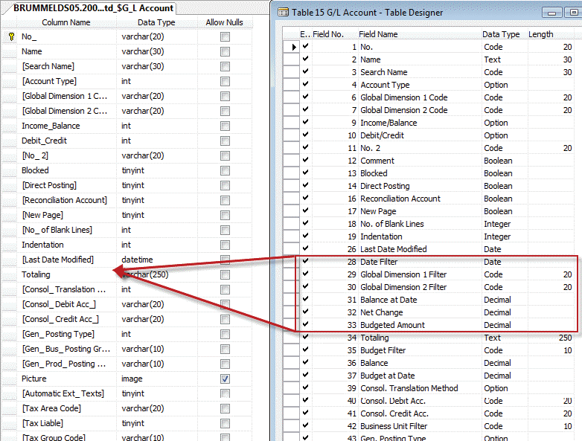Select row selector left of Blocked column

[x=9, y=170]
